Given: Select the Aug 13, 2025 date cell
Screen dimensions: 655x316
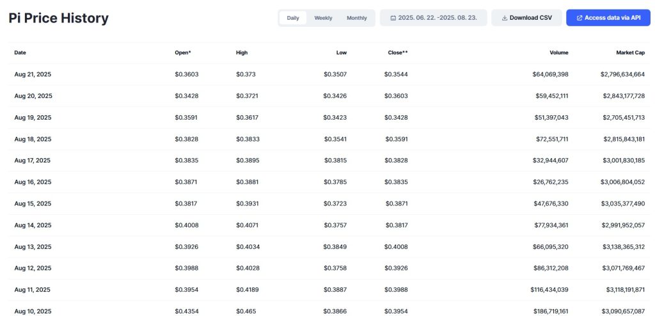Looking at the screenshot, I should (x=33, y=247).
